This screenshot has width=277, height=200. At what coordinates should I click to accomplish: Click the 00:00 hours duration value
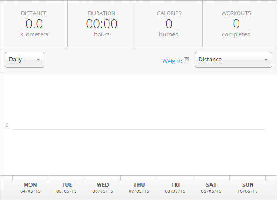101,24
